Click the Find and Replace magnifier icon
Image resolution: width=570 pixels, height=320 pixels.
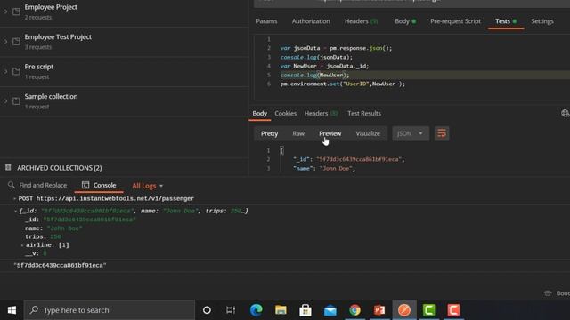tap(12, 185)
